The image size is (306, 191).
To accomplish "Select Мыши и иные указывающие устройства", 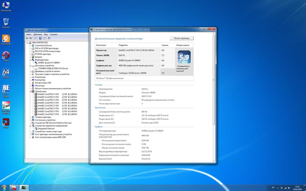I will click(53, 89).
